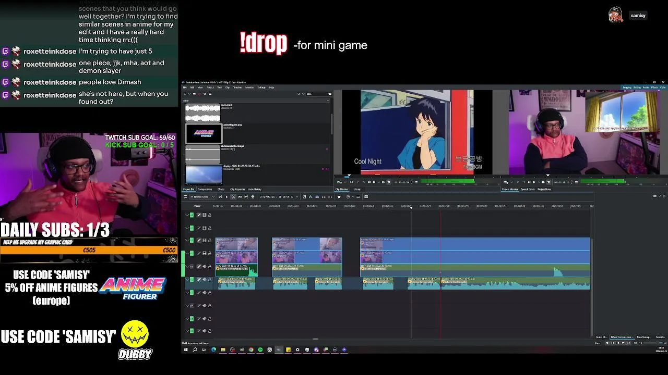Click the red delete clip icon

(199, 94)
